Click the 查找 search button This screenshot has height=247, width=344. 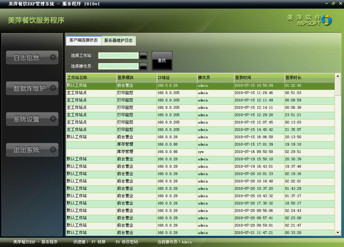pyautogui.click(x=162, y=61)
